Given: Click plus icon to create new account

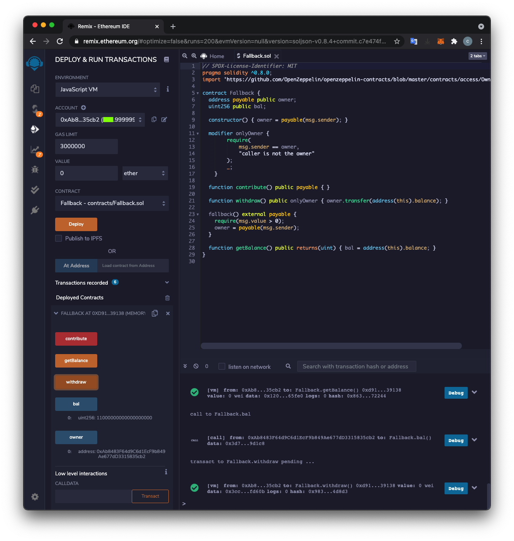Looking at the screenshot, I should point(83,108).
